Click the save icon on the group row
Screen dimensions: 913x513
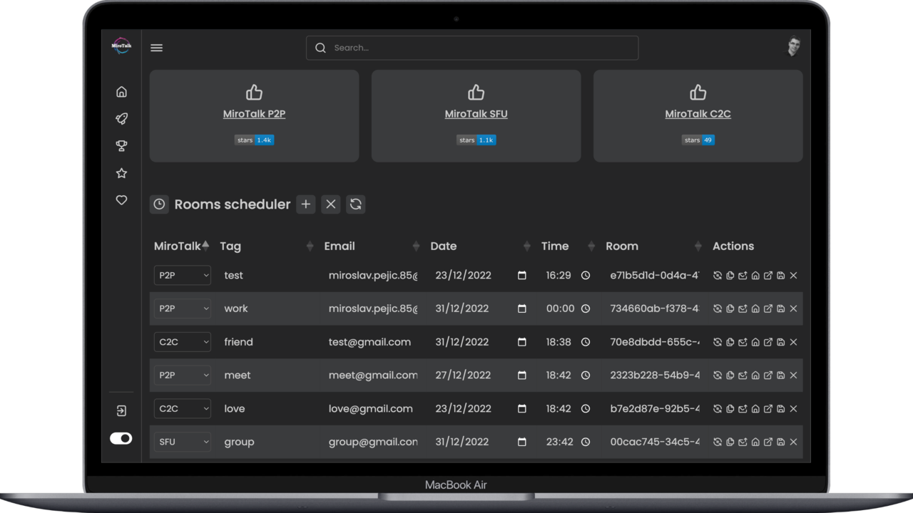[x=780, y=442]
